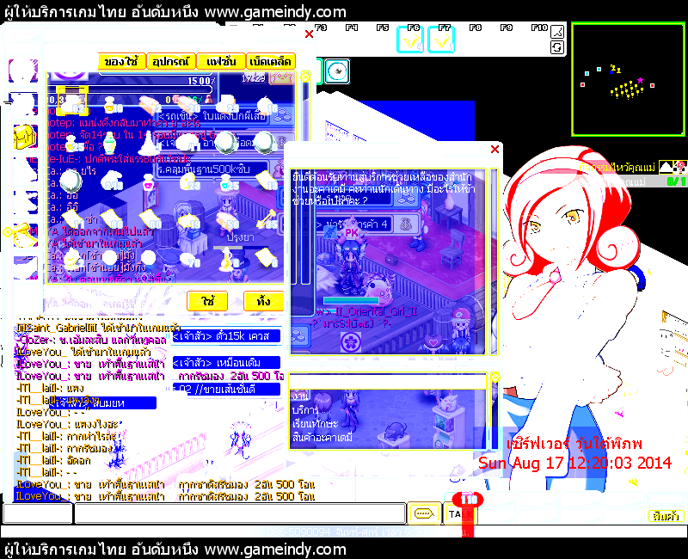Select the golden arrow item with count 85

(267, 218)
